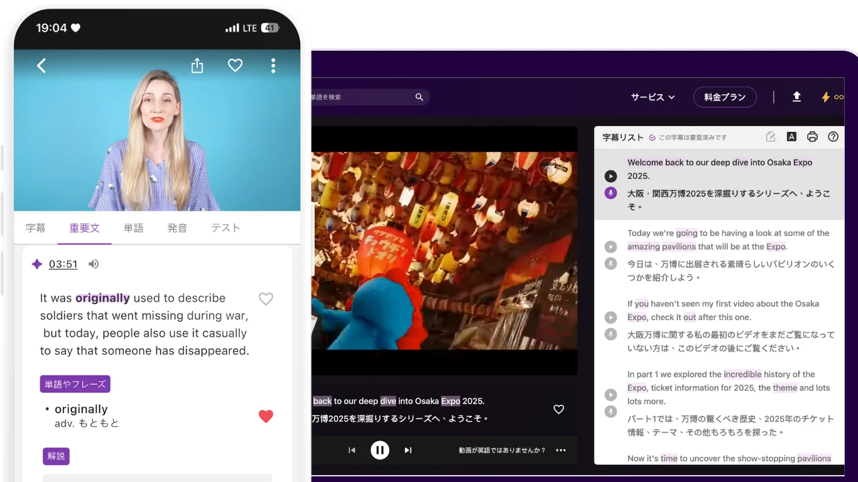Record pronunciation for 'Welcome back' line
The image size is (858, 482).
pyautogui.click(x=611, y=193)
